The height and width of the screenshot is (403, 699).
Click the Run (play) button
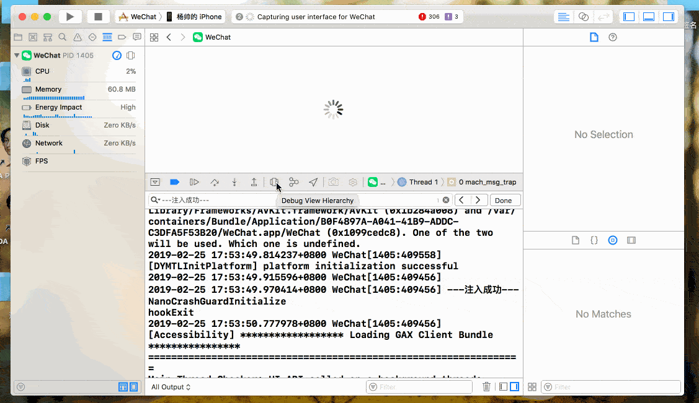[x=70, y=17]
